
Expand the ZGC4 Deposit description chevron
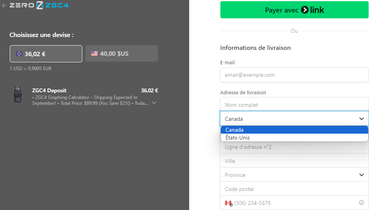point(154,103)
